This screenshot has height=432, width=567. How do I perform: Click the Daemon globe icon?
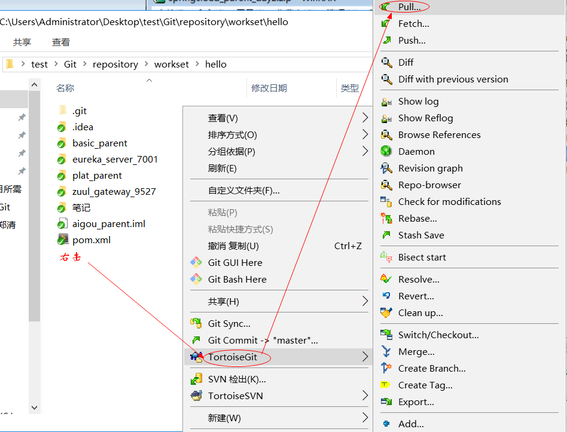click(x=386, y=151)
